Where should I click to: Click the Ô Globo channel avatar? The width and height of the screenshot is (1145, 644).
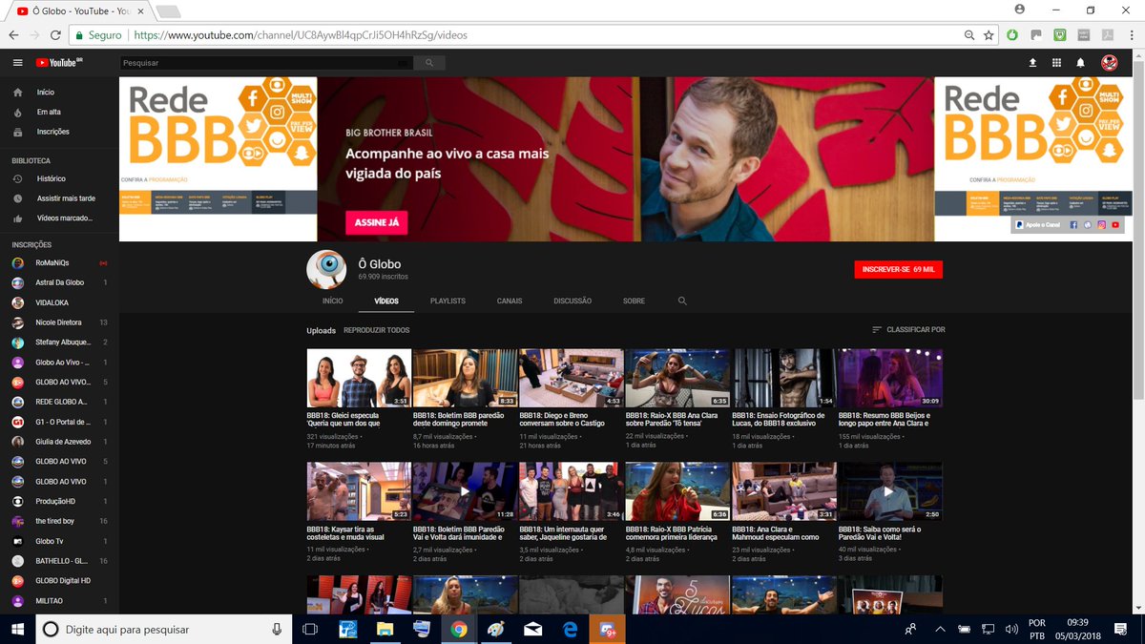[x=326, y=269]
